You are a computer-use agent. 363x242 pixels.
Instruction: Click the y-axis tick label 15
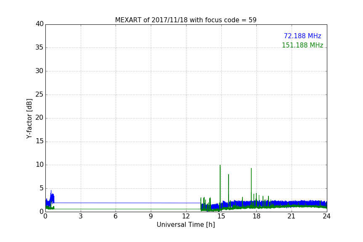39,141
